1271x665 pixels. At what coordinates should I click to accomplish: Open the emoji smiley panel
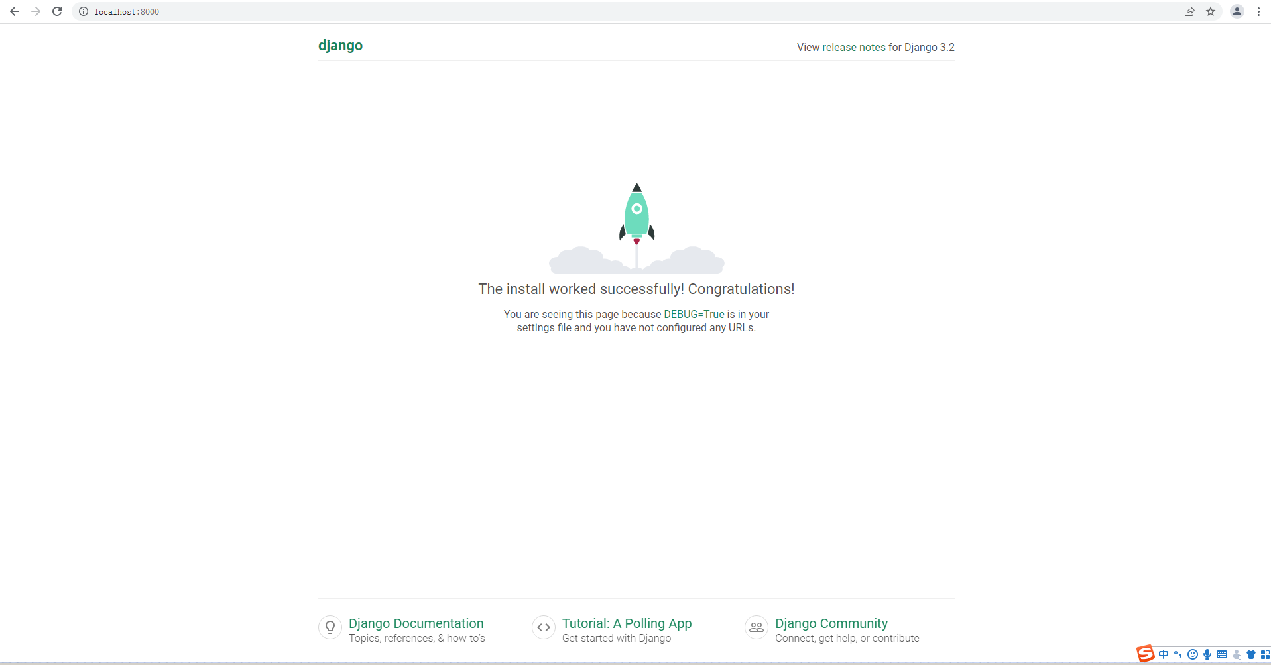click(1193, 654)
